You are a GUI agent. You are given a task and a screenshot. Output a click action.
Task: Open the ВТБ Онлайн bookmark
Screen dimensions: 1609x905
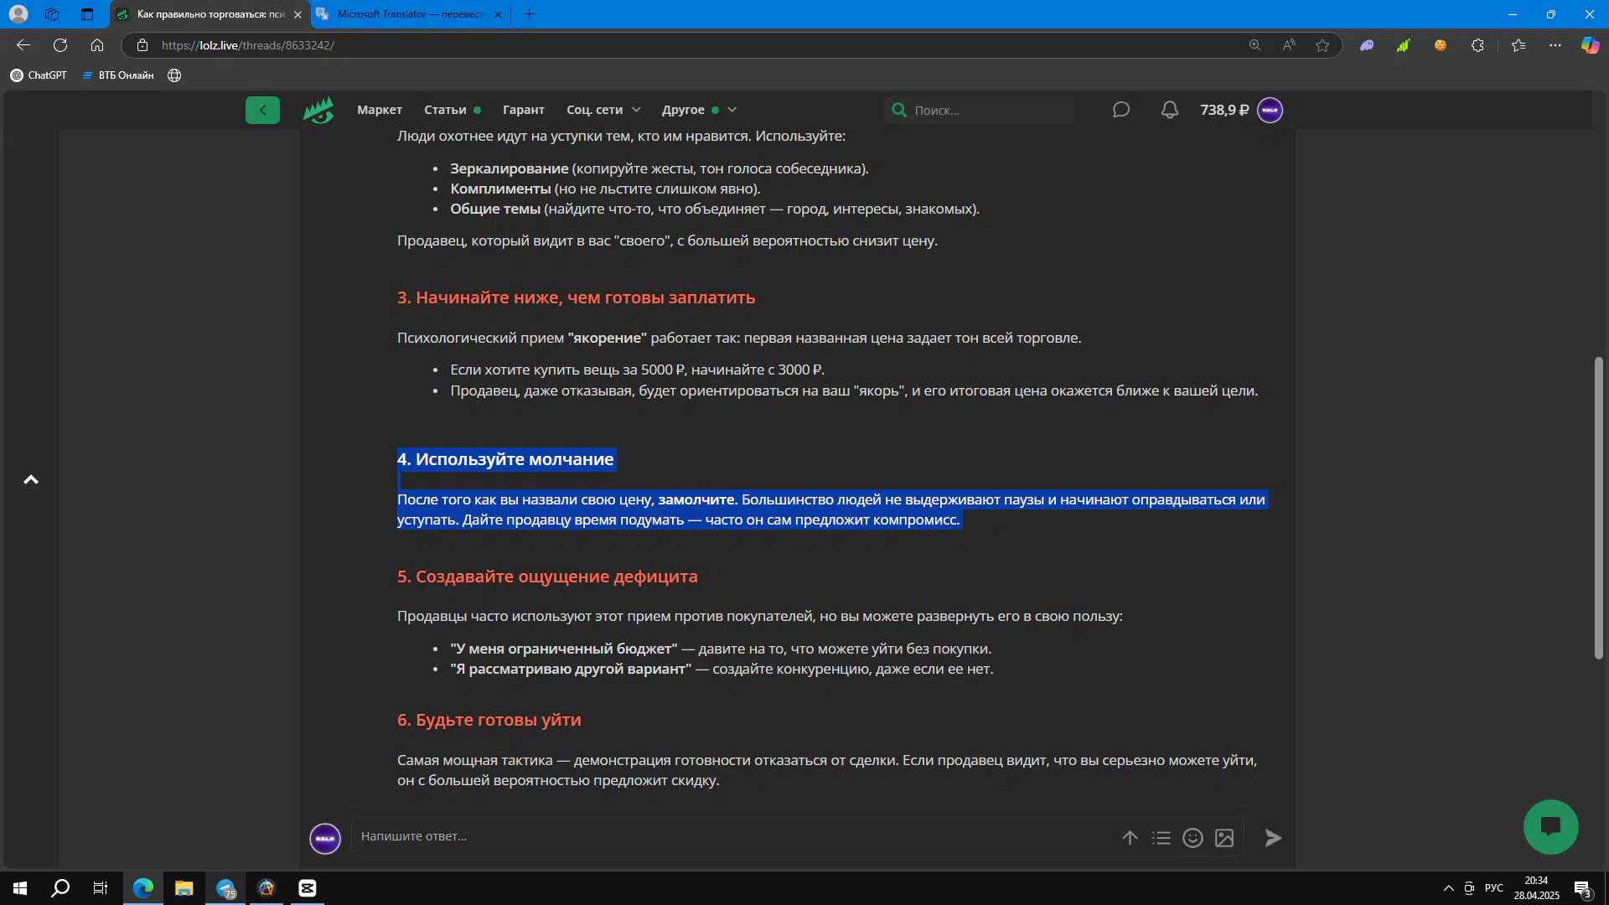pos(118,75)
